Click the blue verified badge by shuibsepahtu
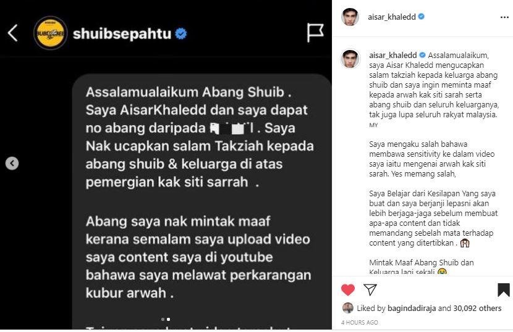This screenshot has width=513, height=332. 181,34
